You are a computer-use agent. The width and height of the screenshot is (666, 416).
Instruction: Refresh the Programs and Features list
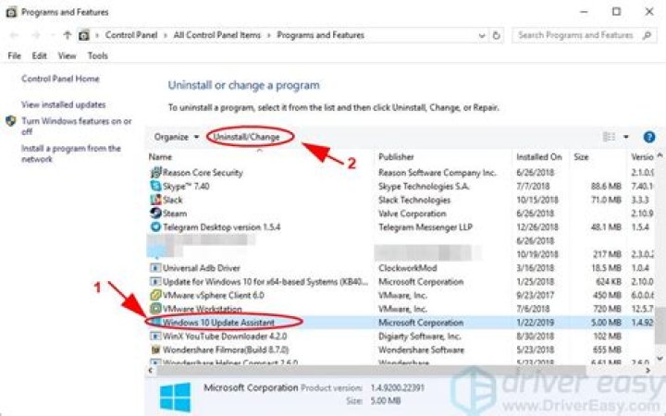tap(496, 35)
